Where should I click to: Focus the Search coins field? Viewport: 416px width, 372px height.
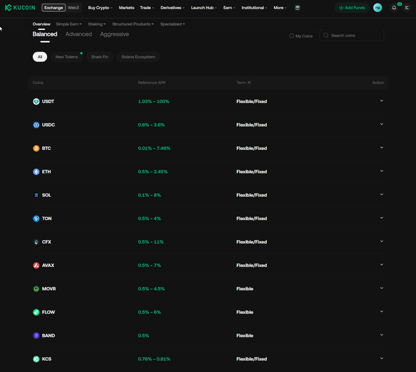(352, 36)
